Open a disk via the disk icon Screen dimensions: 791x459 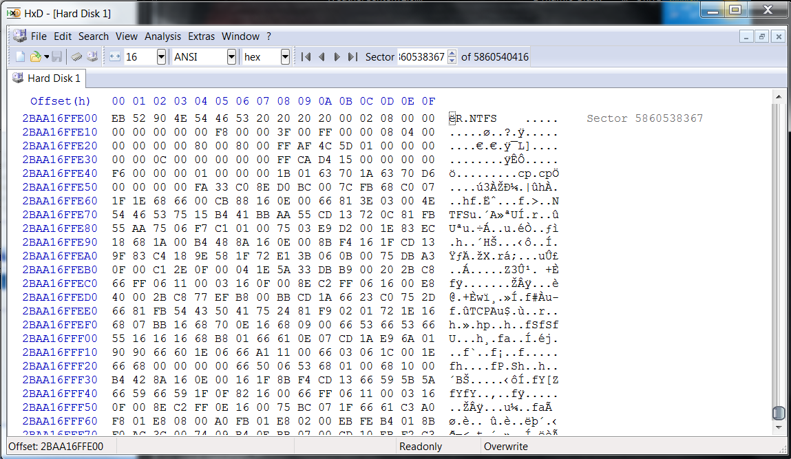click(x=92, y=56)
